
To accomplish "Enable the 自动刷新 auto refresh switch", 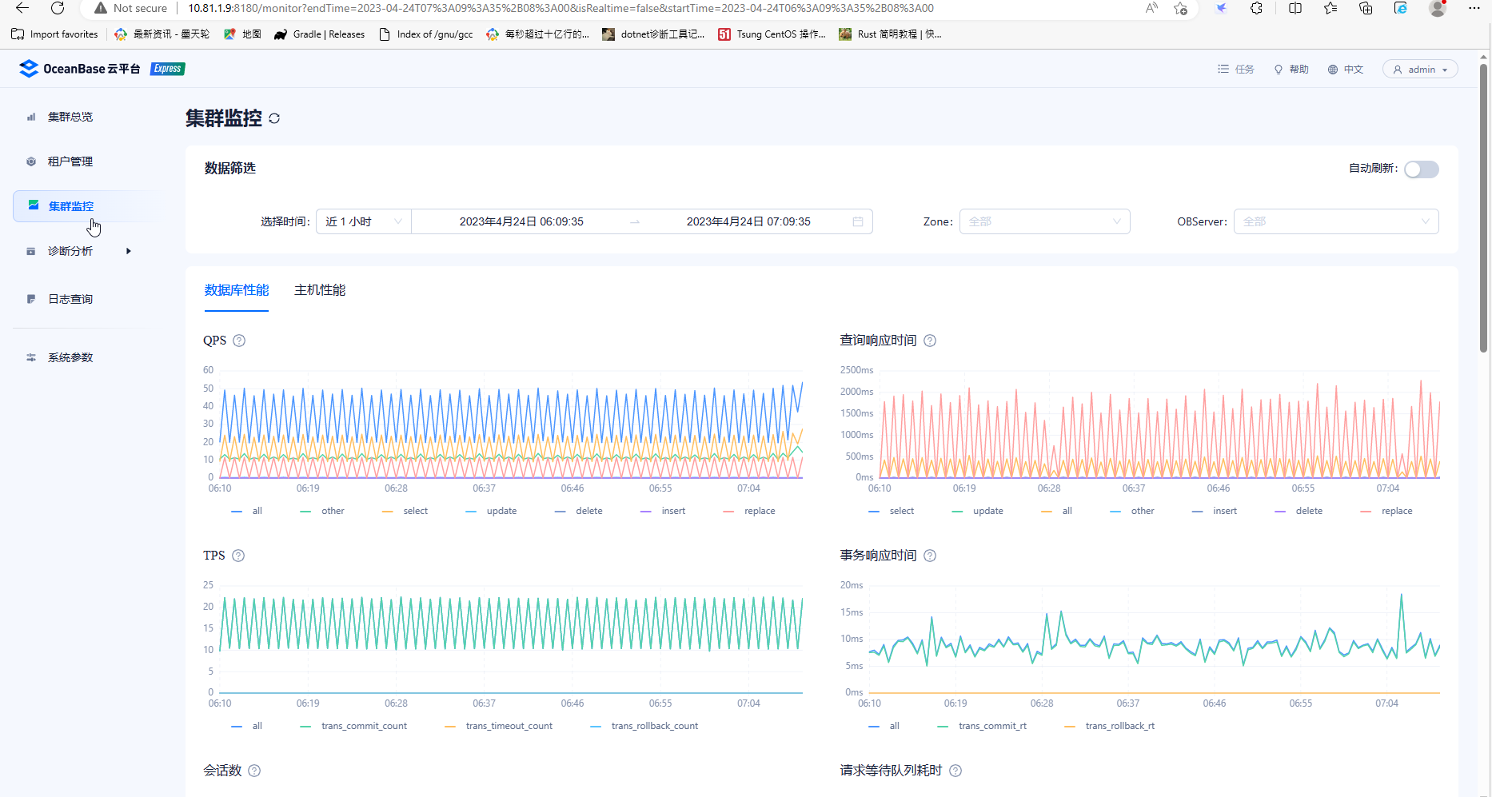I will (x=1421, y=169).
